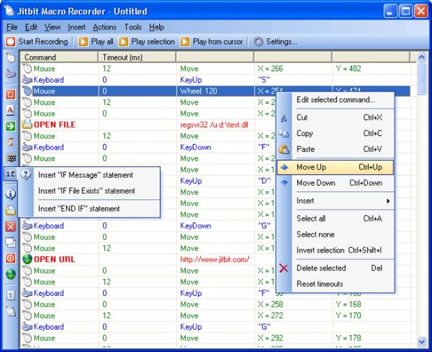Screen dimensions: 432x352
Task: Select the OPEN URL command row
Action: (x=215, y=259)
